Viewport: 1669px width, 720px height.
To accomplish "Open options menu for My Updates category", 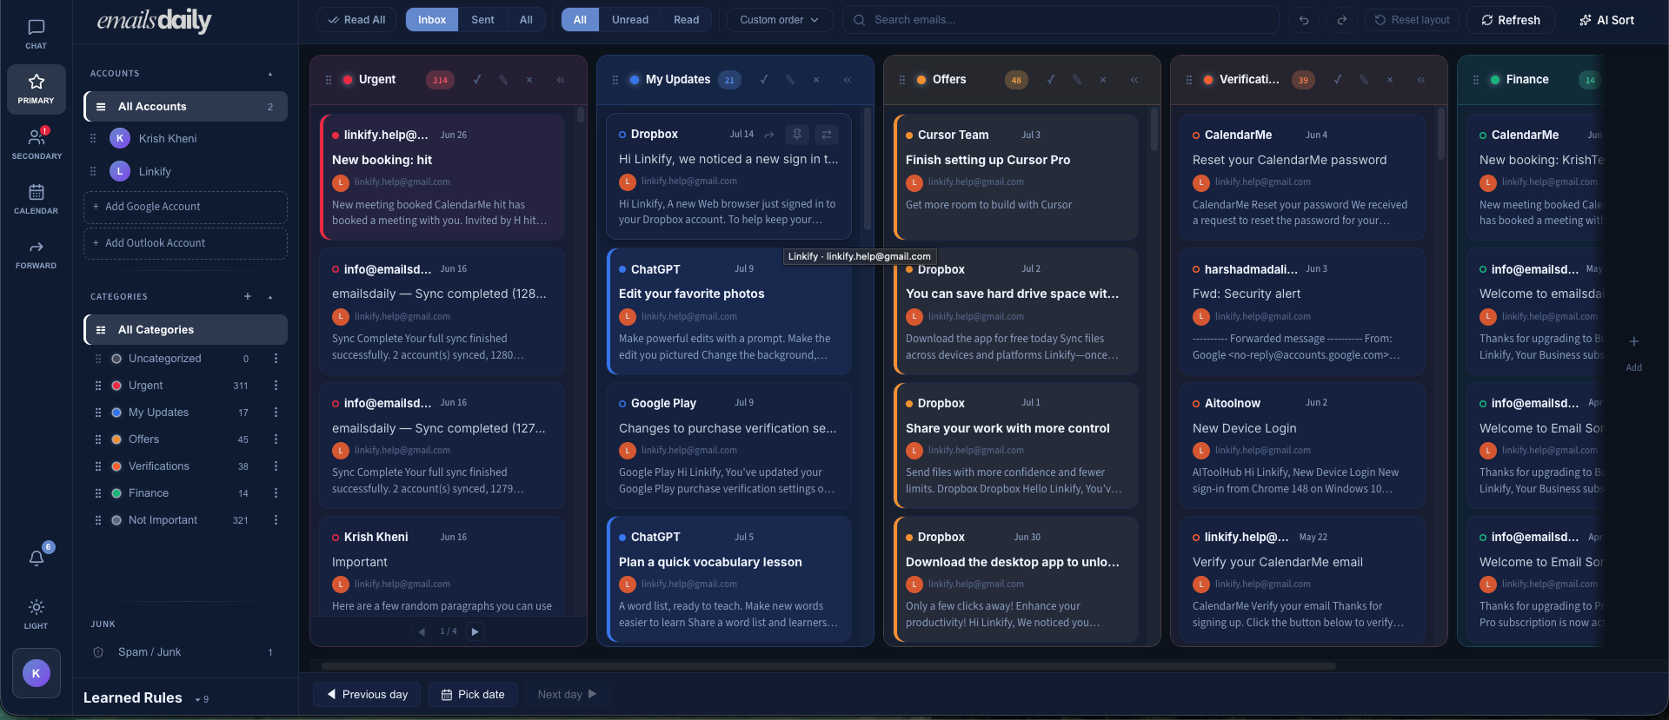I will [276, 413].
